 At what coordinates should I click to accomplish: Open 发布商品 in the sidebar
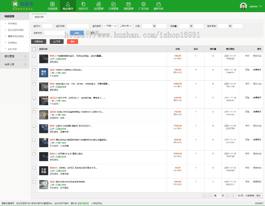[x=12, y=43]
